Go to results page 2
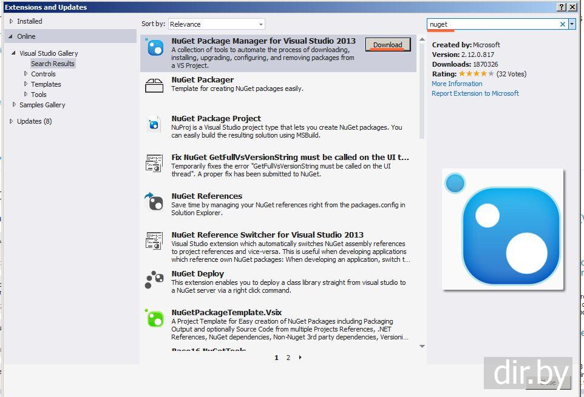584x397 pixels. point(288,358)
